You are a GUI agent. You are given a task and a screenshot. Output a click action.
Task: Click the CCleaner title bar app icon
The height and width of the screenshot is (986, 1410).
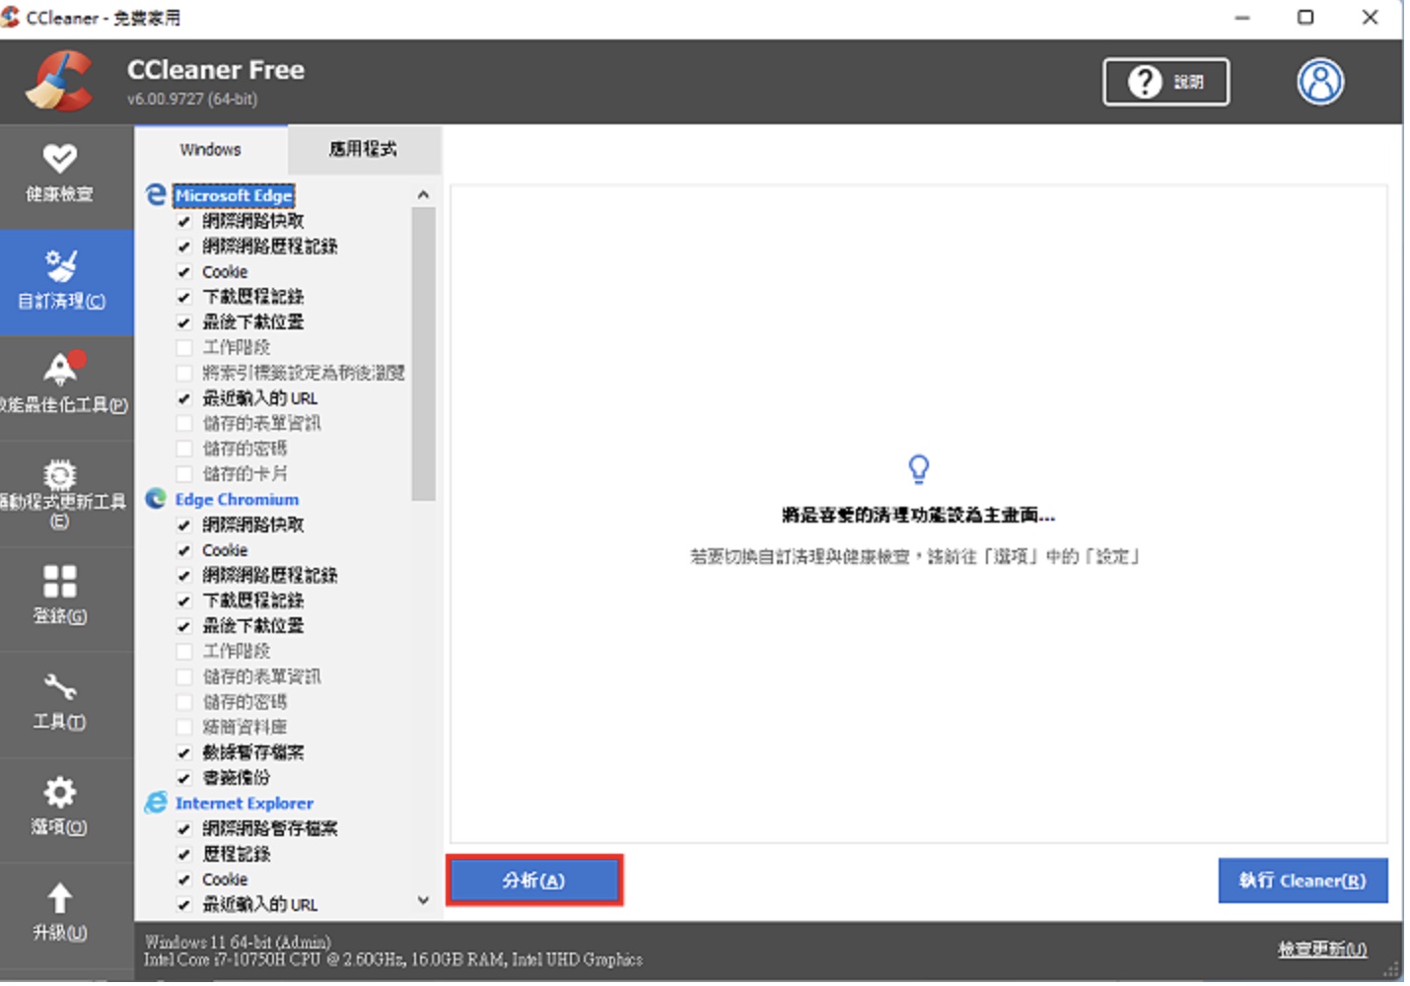click(x=10, y=17)
